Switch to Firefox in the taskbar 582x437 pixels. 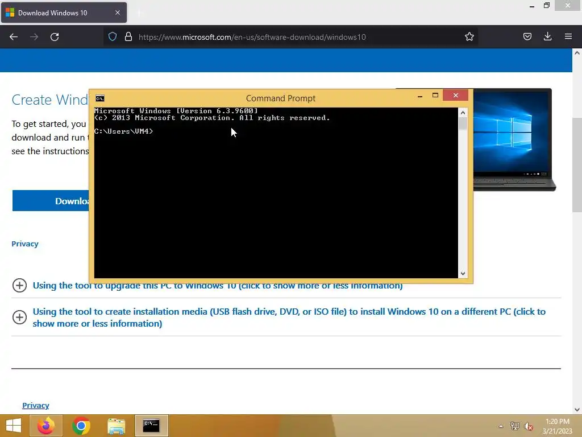[45, 426]
